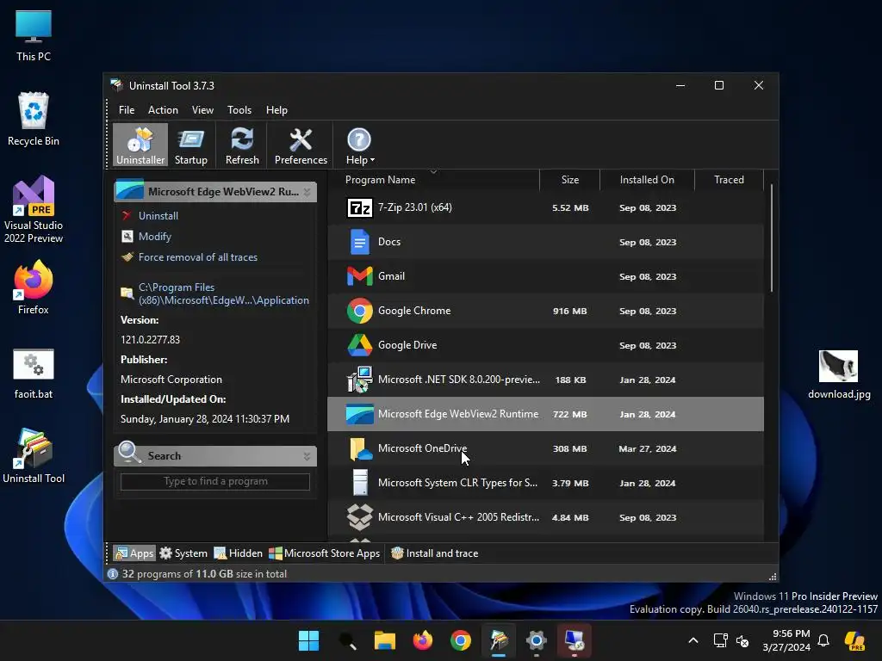Click the Docs app icon
This screenshot has width=882, height=661.
point(359,242)
